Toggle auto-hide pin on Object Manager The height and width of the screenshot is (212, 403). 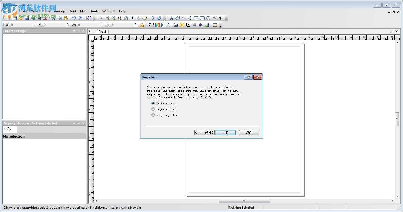pyautogui.click(x=79, y=31)
